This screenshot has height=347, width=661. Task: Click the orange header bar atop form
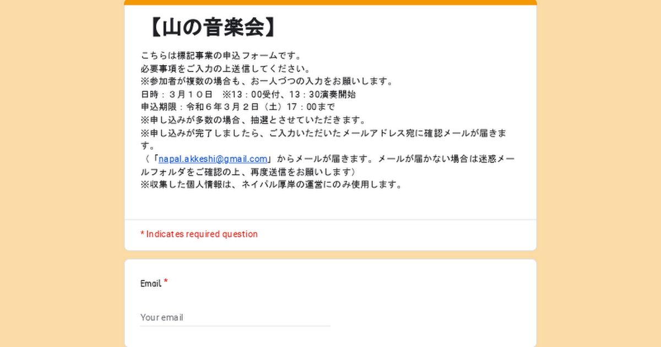tap(330, 2)
